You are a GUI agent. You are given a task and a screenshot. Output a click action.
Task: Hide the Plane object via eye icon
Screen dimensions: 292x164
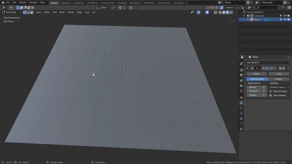285,20
